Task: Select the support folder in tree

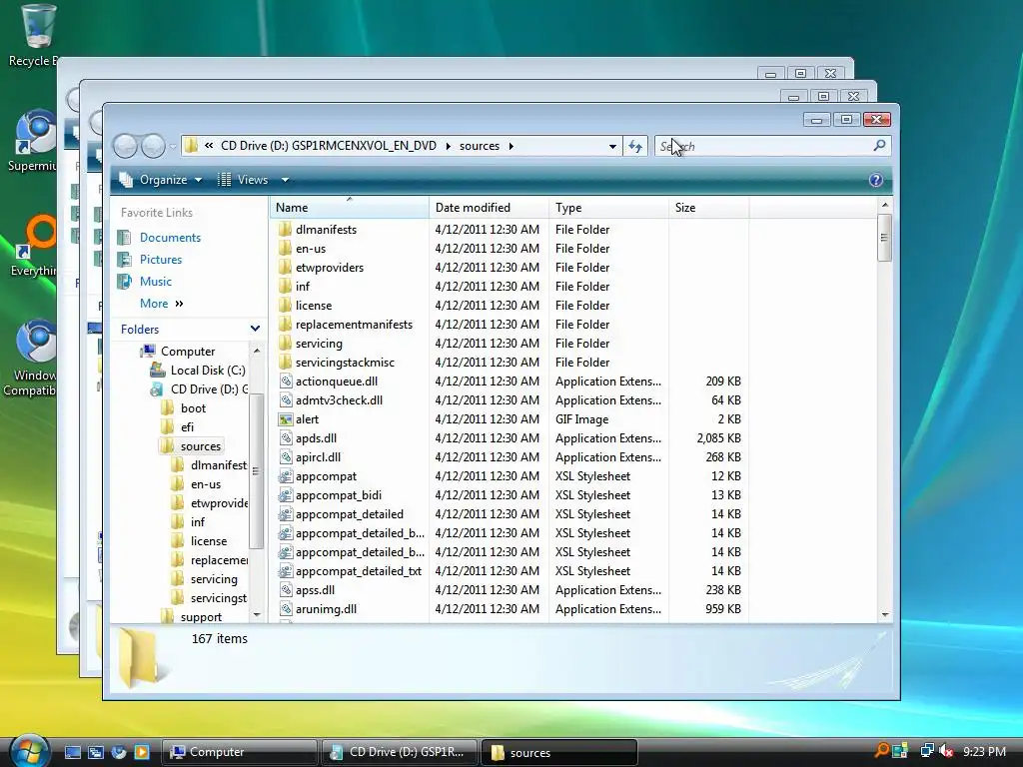Action: pyautogui.click(x=201, y=617)
